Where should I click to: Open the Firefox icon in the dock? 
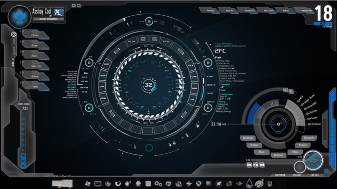118,184
